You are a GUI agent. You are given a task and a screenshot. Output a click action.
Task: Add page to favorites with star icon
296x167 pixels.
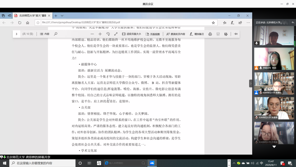tap(213, 23)
